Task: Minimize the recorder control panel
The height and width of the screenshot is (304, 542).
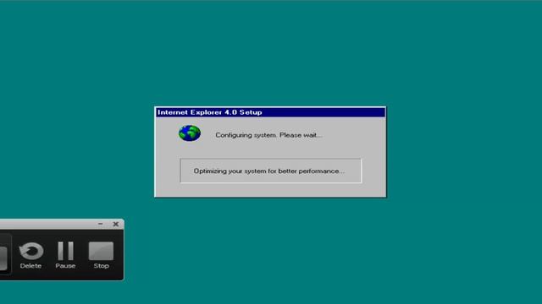Action: point(101,224)
